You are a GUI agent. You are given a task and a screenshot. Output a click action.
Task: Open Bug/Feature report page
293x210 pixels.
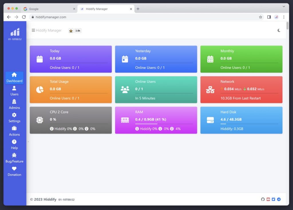[x=14, y=158]
